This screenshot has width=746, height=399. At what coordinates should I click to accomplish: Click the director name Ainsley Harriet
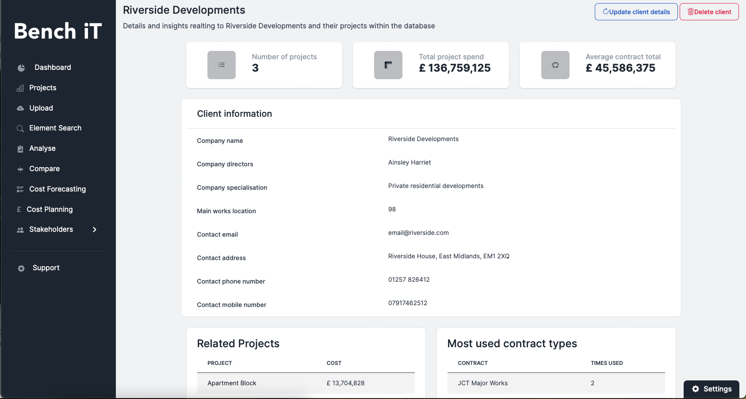click(409, 162)
